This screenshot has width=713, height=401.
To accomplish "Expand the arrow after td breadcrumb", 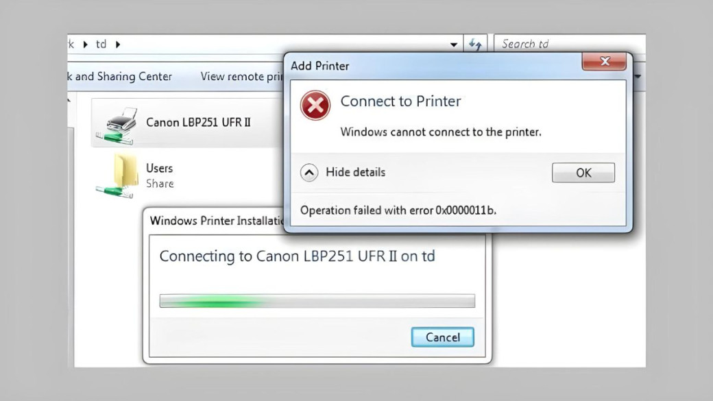I will (118, 44).
